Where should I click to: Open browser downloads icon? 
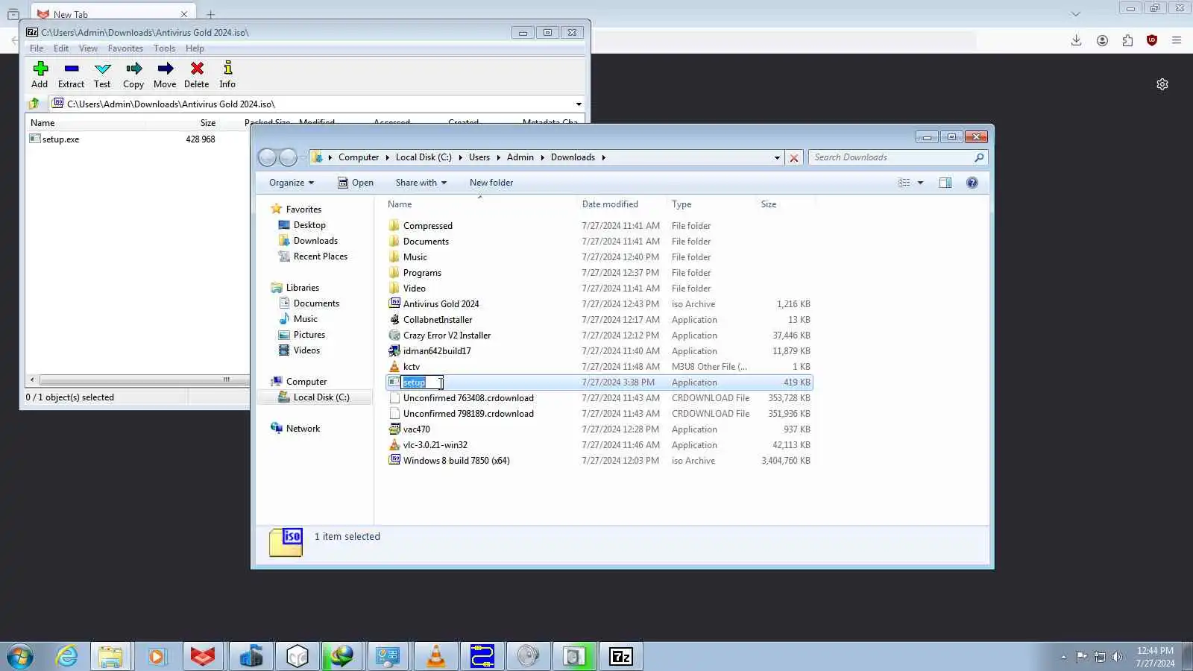pos(1076,40)
